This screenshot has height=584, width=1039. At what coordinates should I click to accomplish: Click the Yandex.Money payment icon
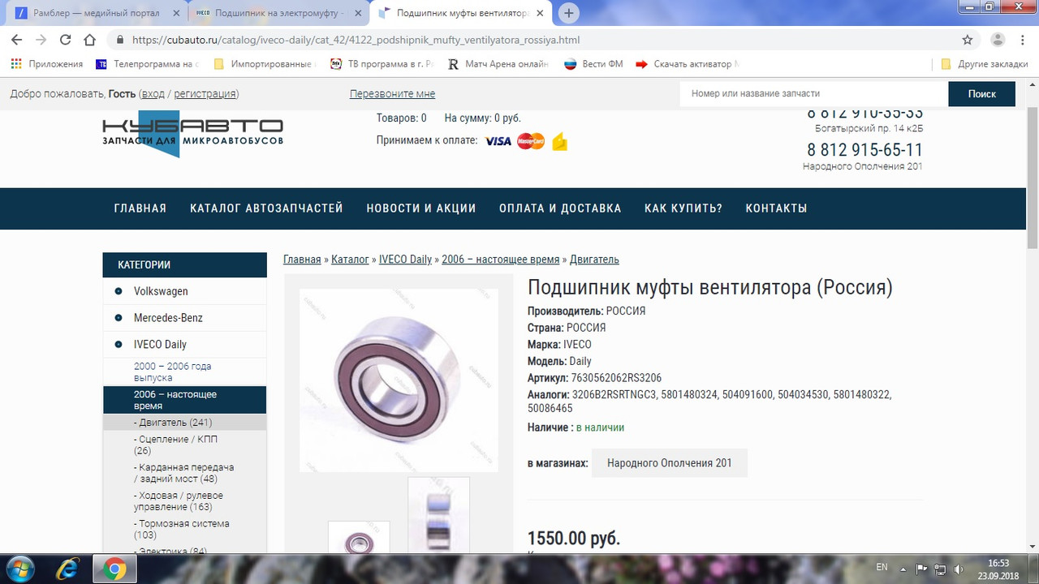558,140
